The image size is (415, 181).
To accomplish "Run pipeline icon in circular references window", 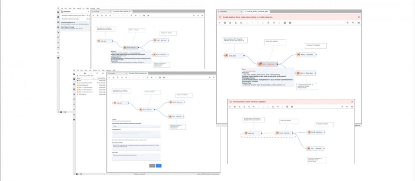I will [x=230, y=106].
